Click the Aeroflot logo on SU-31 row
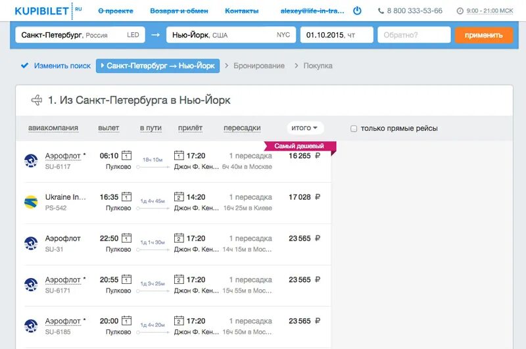The image size is (526, 349). (x=31, y=243)
